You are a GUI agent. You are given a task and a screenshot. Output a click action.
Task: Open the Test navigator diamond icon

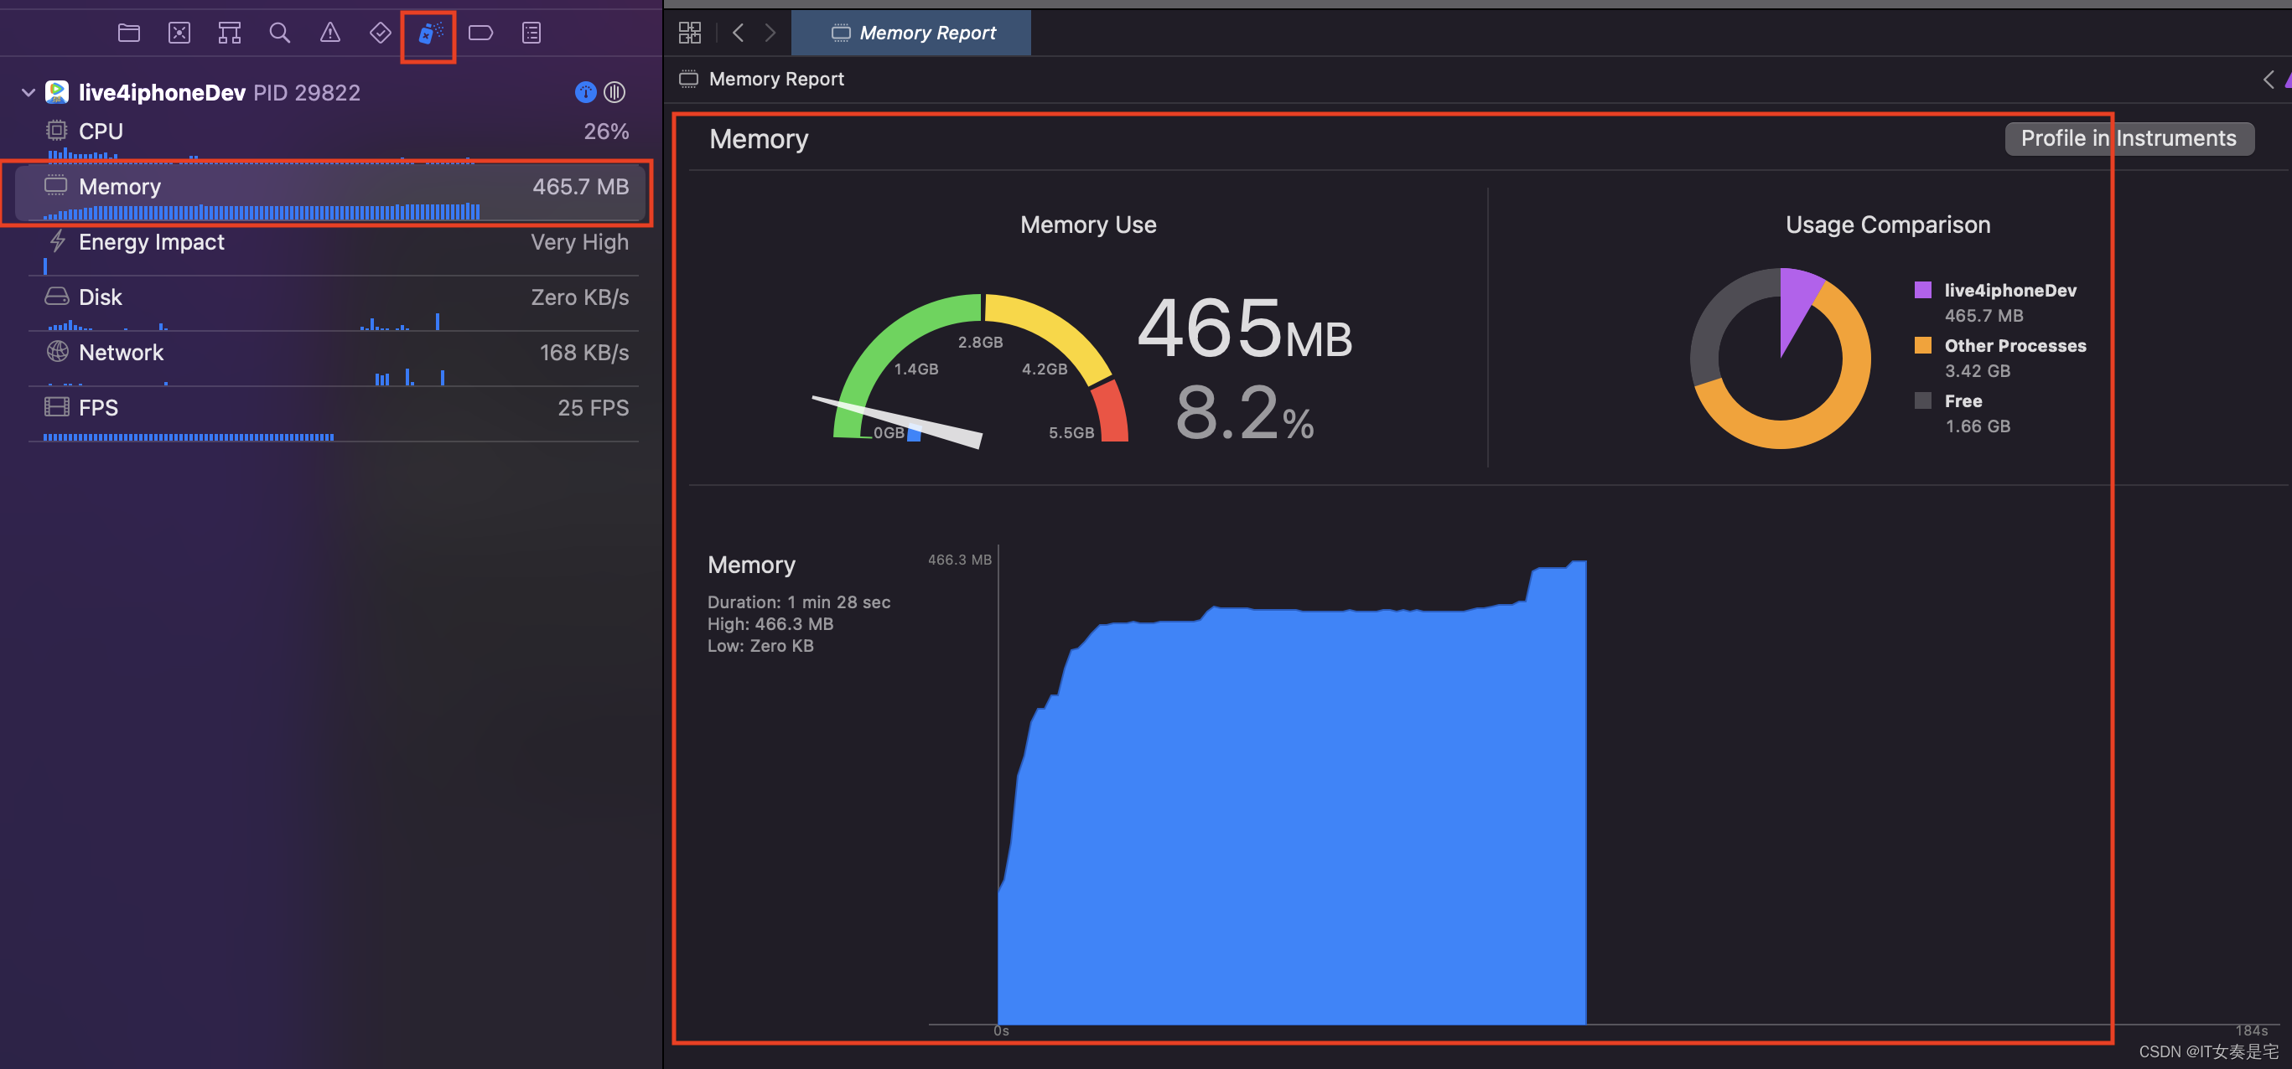[380, 33]
